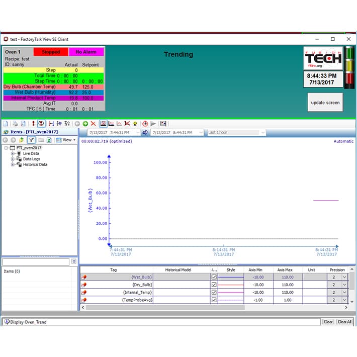Screen dimensions: 357x357
Task: Click the blue {Wet_Bulb} line style swatch
Action: [231, 277]
